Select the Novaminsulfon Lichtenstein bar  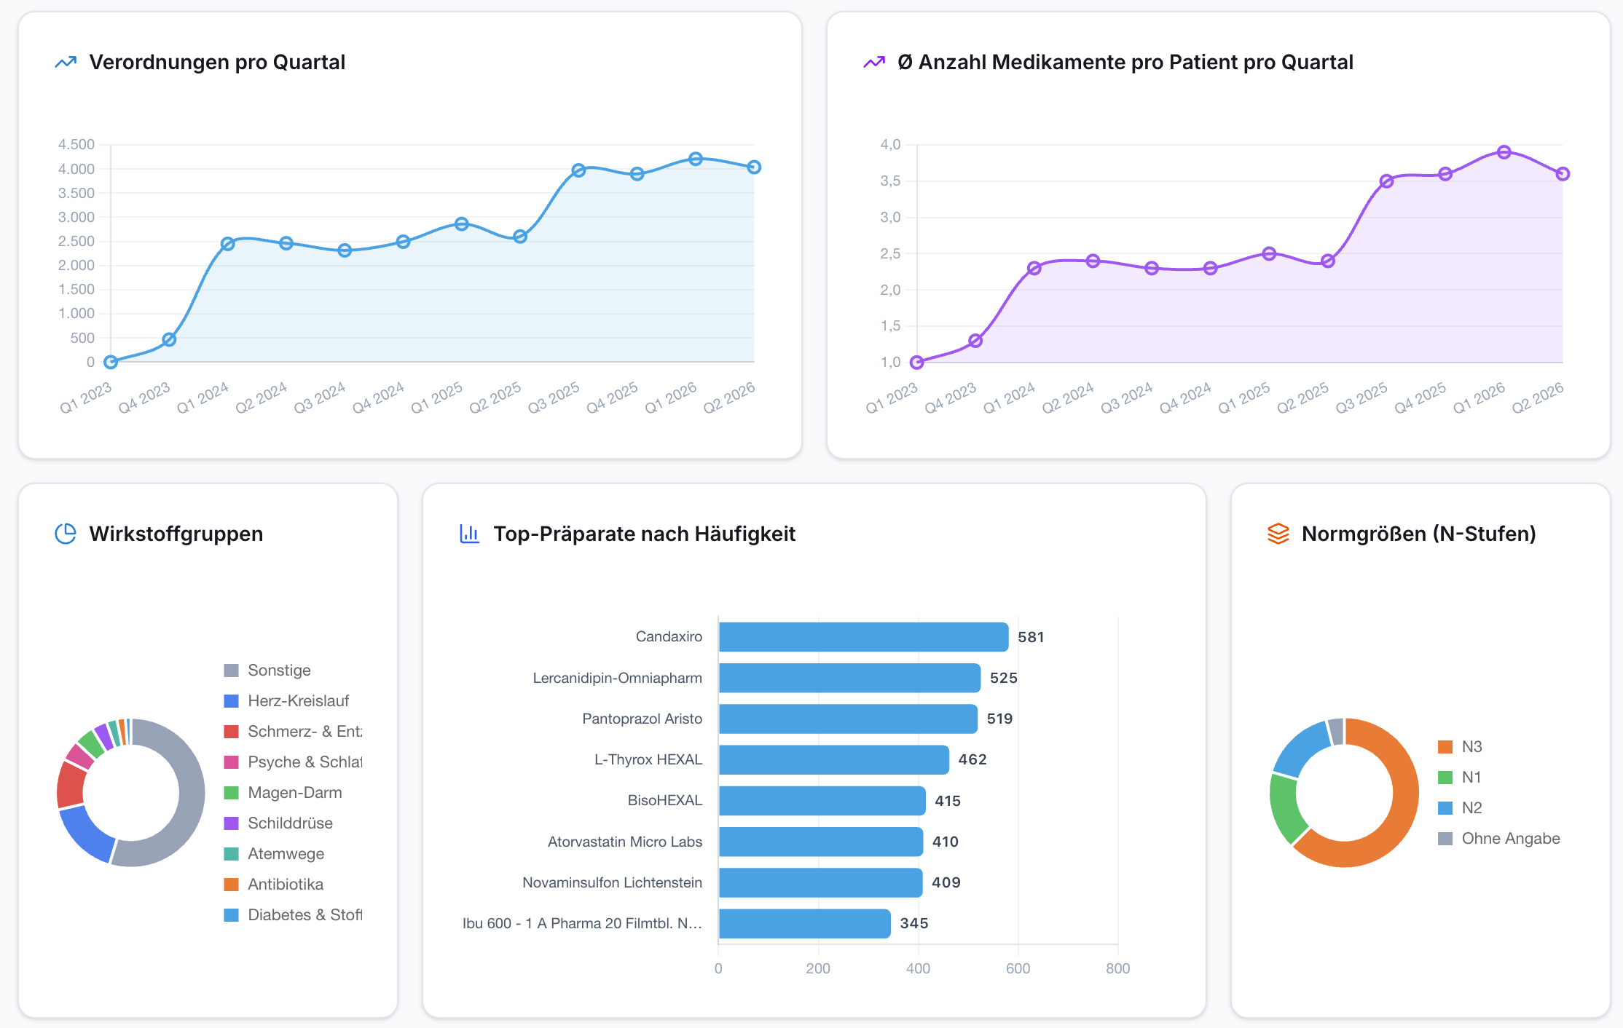(x=821, y=882)
